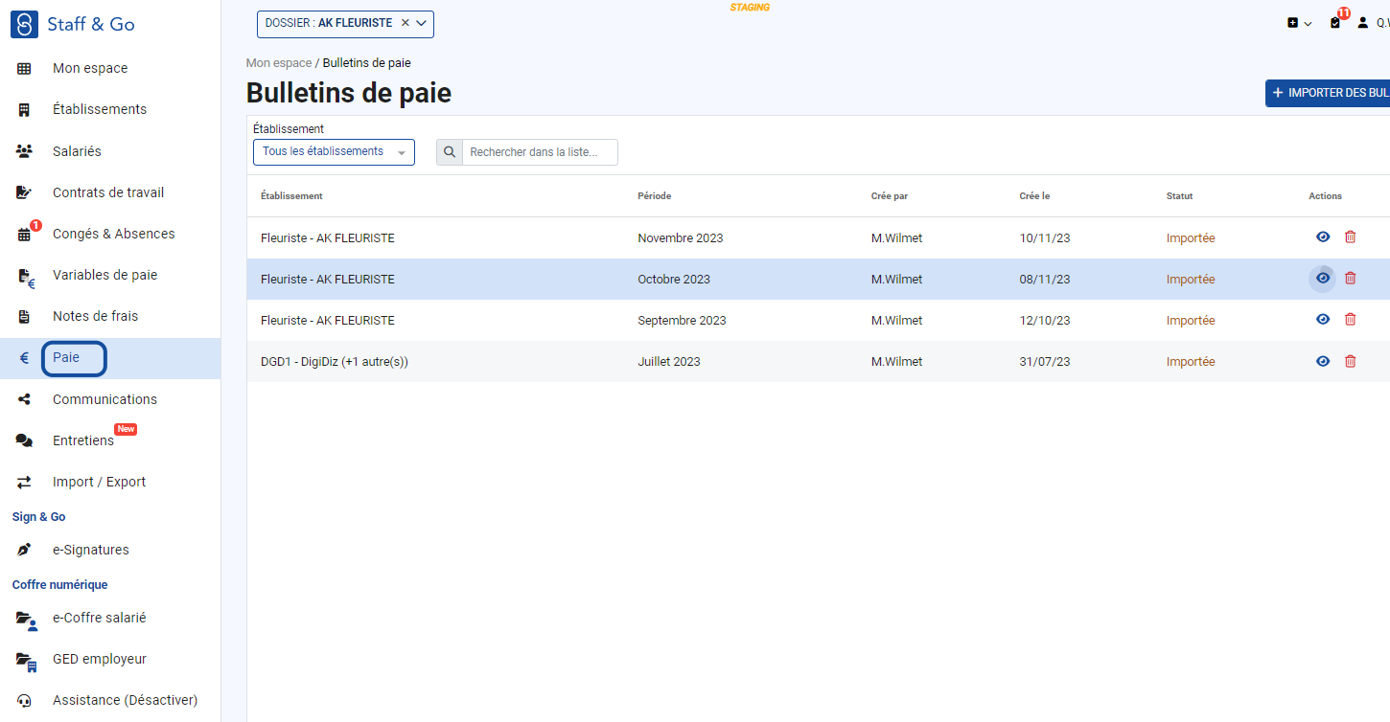Click the Contrats de travail document icon
Screen dimensions: 1390x722
tap(24, 192)
